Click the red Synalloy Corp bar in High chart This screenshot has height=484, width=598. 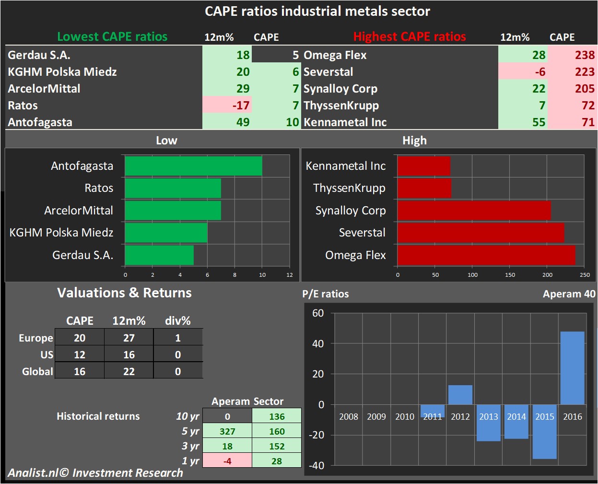[474, 211]
